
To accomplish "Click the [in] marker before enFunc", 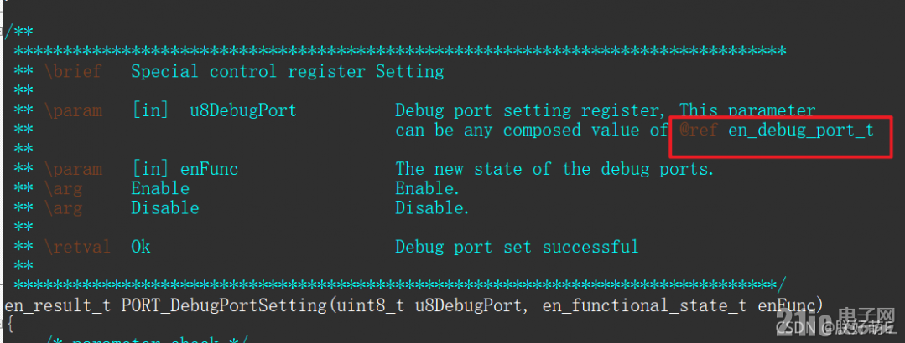I will tap(151, 169).
